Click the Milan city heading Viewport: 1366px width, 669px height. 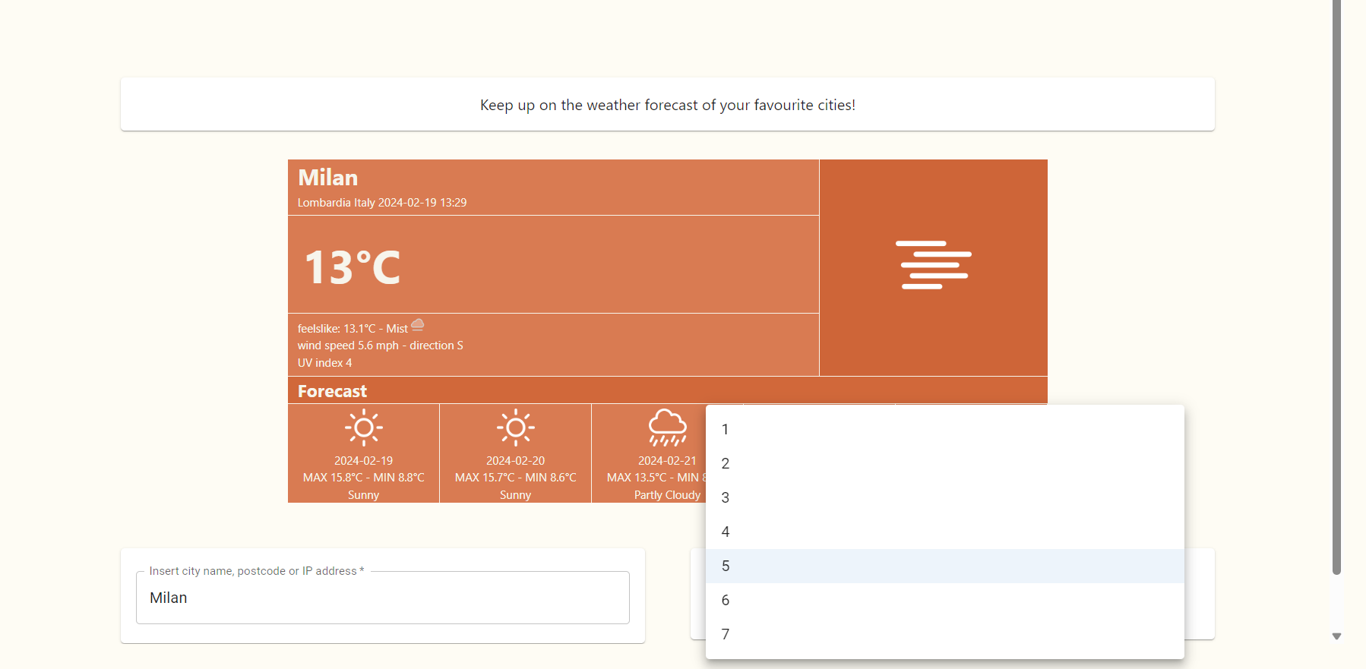(327, 178)
